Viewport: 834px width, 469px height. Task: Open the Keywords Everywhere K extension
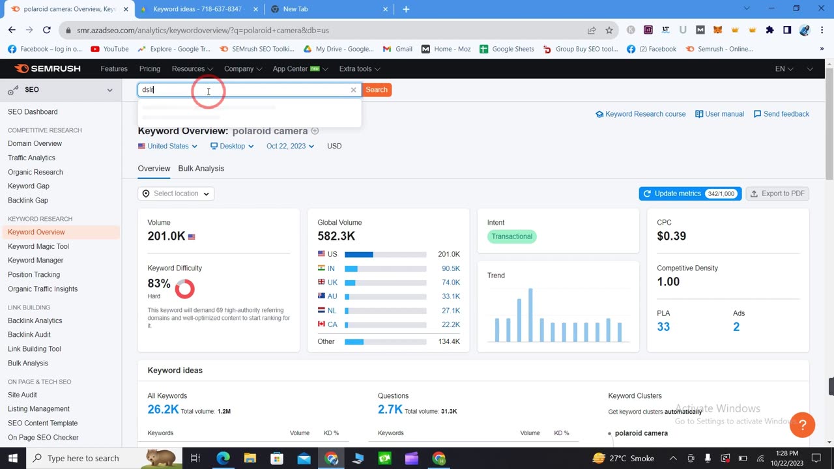(631, 30)
